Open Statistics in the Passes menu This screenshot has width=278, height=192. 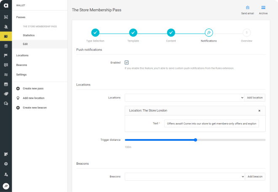[x=29, y=35]
